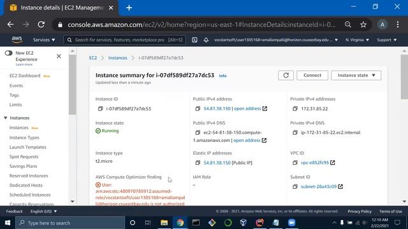Open Zoom app from taskbar
This screenshot has height=229, width=408.
point(292,223)
